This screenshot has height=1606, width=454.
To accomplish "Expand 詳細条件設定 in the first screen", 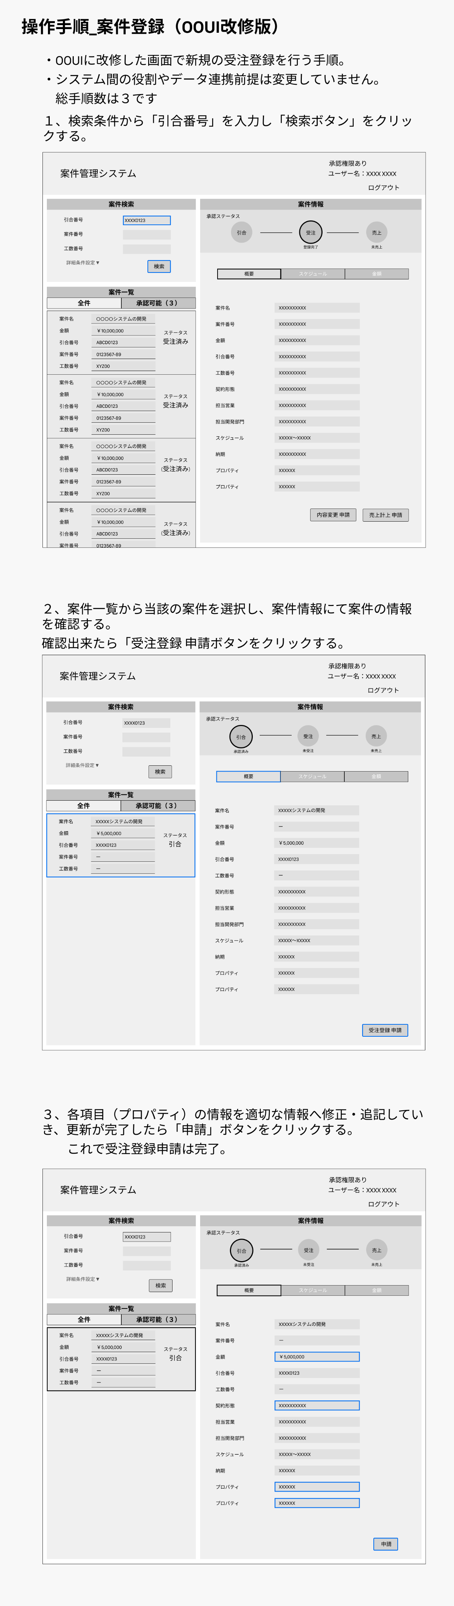I will tap(83, 263).
